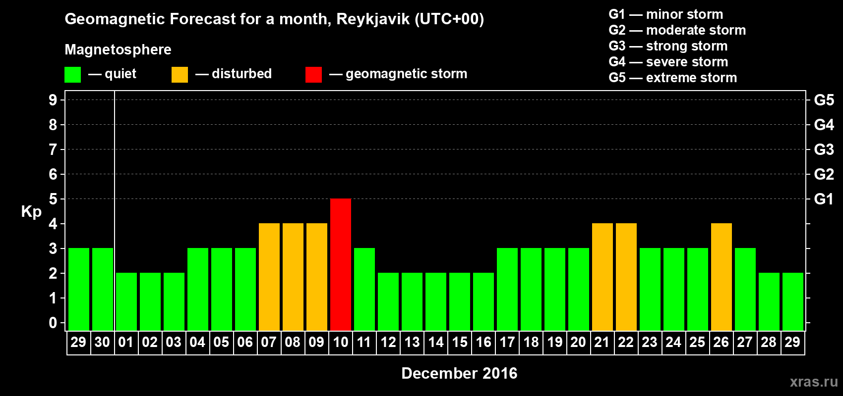
Task: Select the red bar for December 10
Action: click(x=341, y=264)
